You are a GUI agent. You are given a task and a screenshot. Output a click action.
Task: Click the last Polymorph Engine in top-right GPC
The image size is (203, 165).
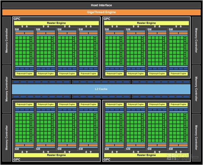[178, 73]
